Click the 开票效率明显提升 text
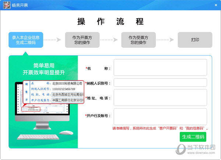Screen dimensions: 221x160 click(44, 72)
